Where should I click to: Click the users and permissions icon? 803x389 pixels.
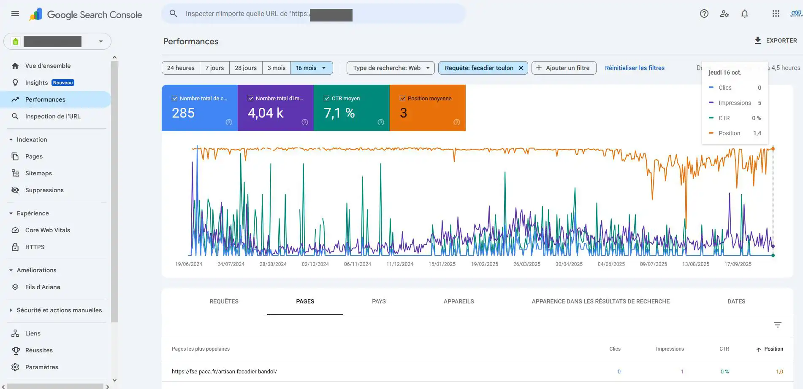(x=724, y=13)
